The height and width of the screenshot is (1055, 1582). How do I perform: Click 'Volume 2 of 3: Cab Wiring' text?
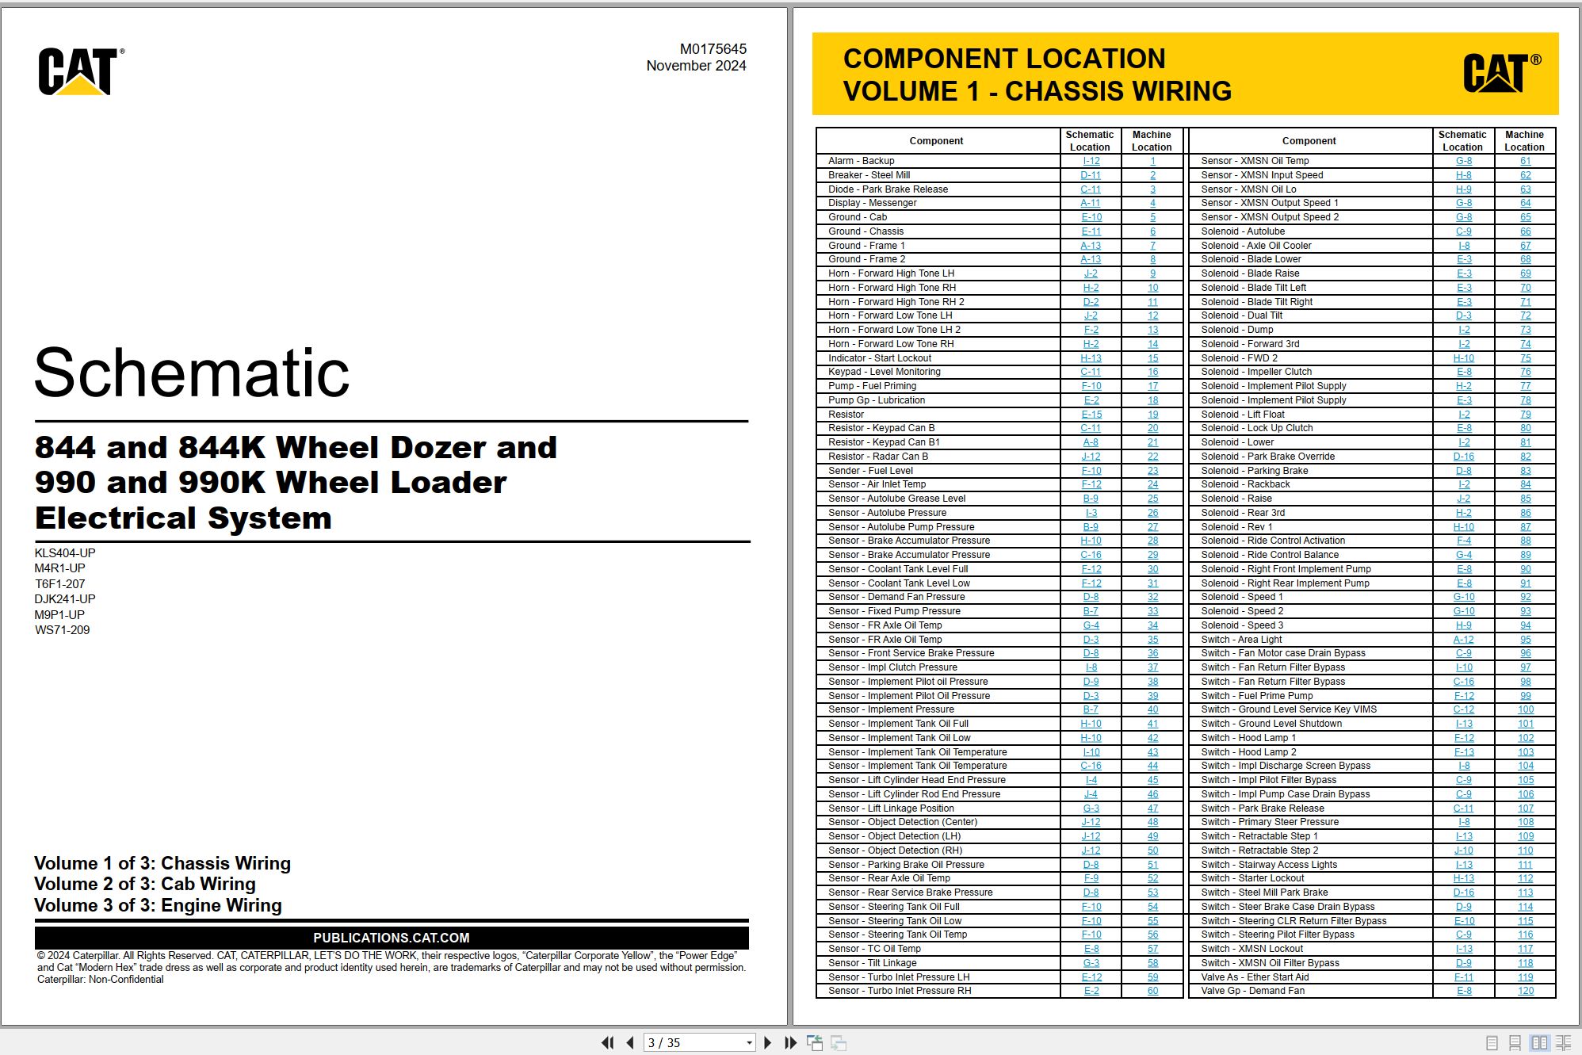(x=145, y=885)
